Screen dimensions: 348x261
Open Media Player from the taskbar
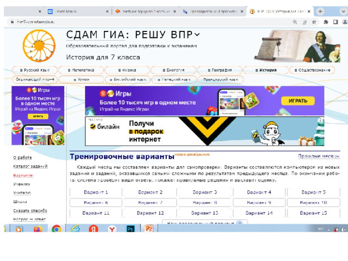click(18, 229)
